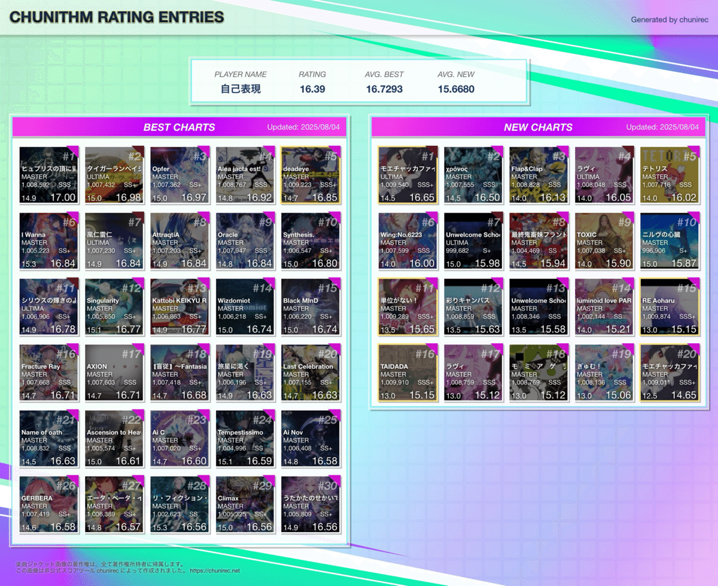Image resolution: width=718 pixels, height=586 pixels.
Task: Select the 【盲従】～Fantasia card
Action: point(180,373)
